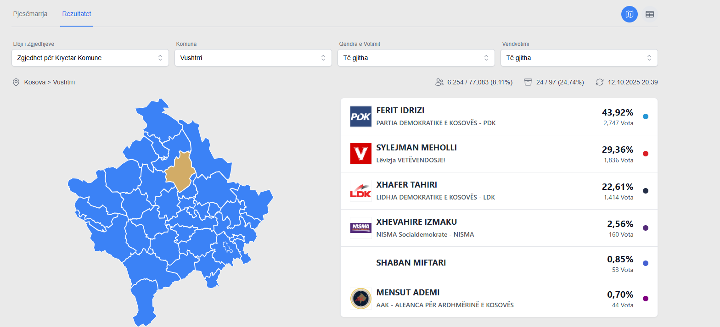Switch to table view icon
The image size is (720, 327).
click(x=650, y=14)
